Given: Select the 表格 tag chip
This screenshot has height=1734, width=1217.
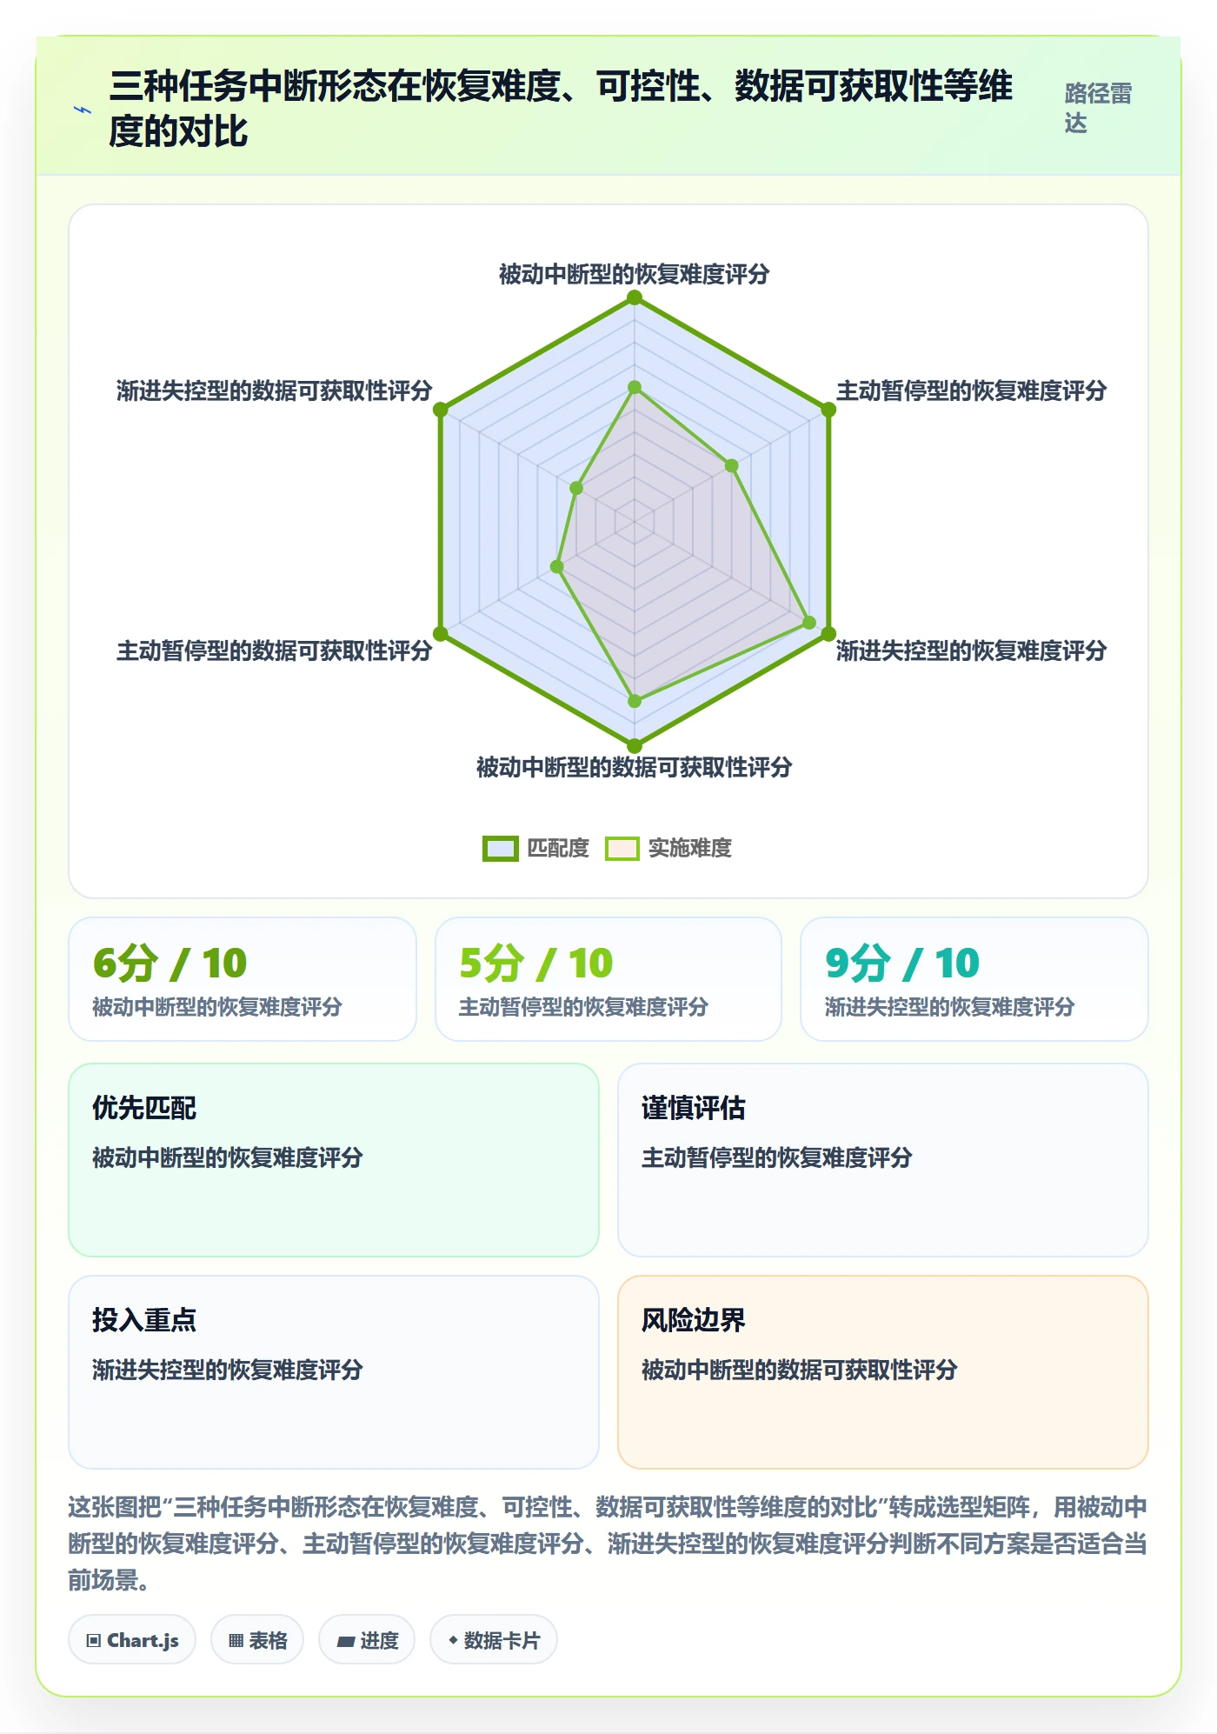Looking at the screenshot, I should point(257,1640).
